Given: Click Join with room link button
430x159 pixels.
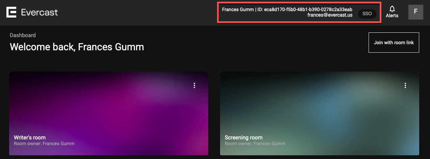Looking at the screenshot, I should [x=394, y=43].
